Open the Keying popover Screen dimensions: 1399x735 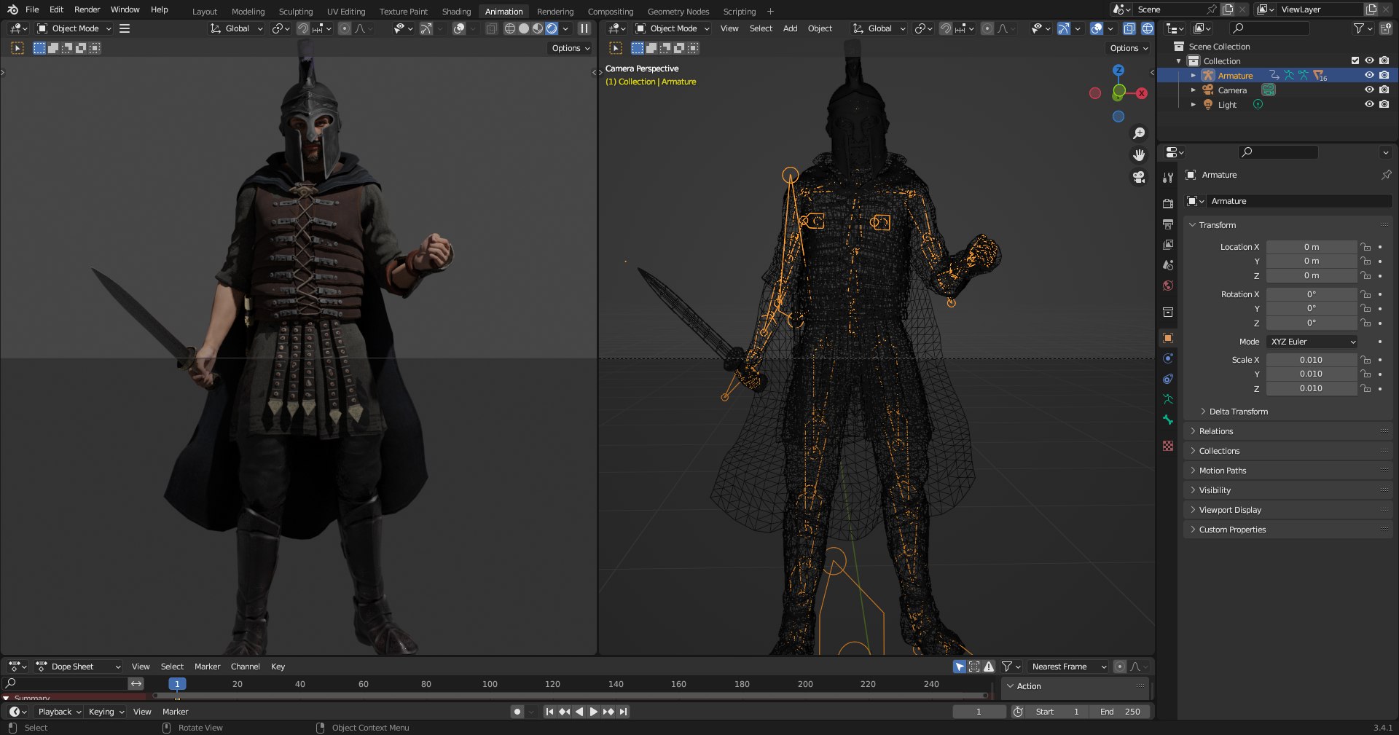(x=106, y=712)
